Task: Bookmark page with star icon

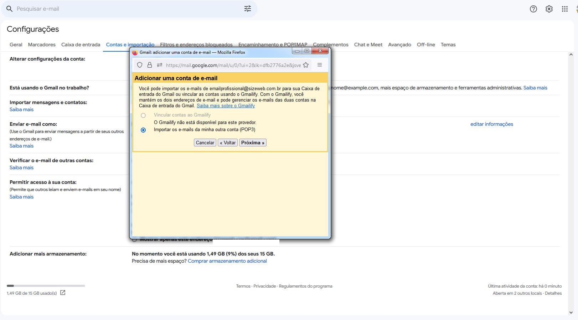Action: 306,65
